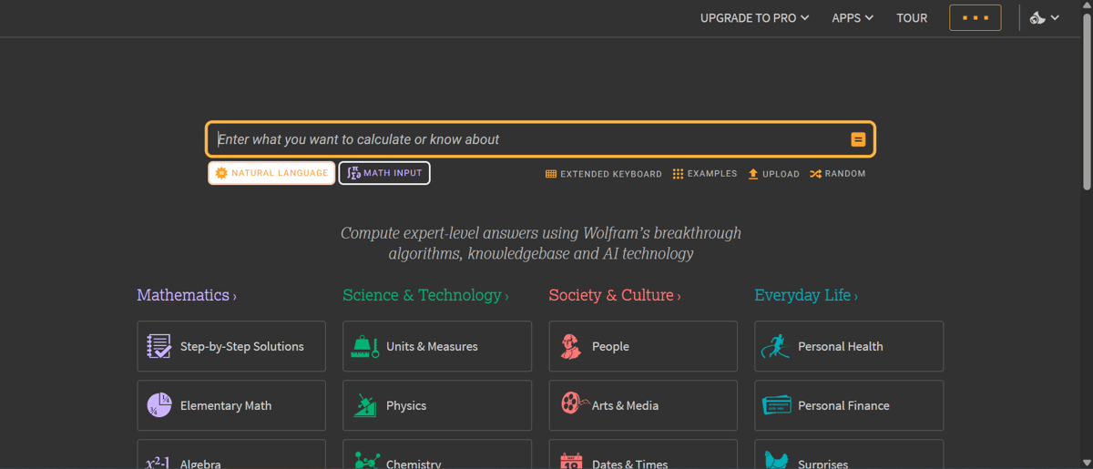Click the Upload option

[x=773, y=174]
